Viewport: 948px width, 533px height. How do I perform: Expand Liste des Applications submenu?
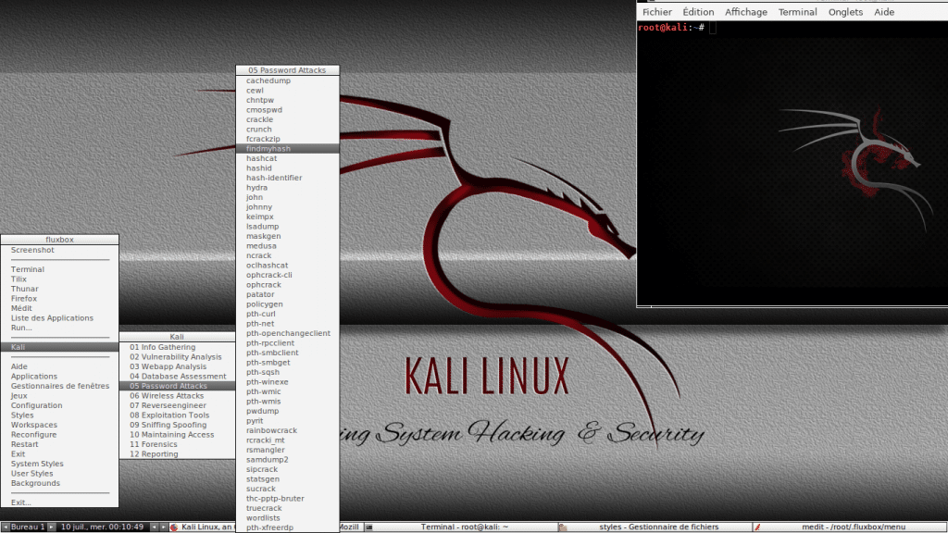[x=59, y=318]
